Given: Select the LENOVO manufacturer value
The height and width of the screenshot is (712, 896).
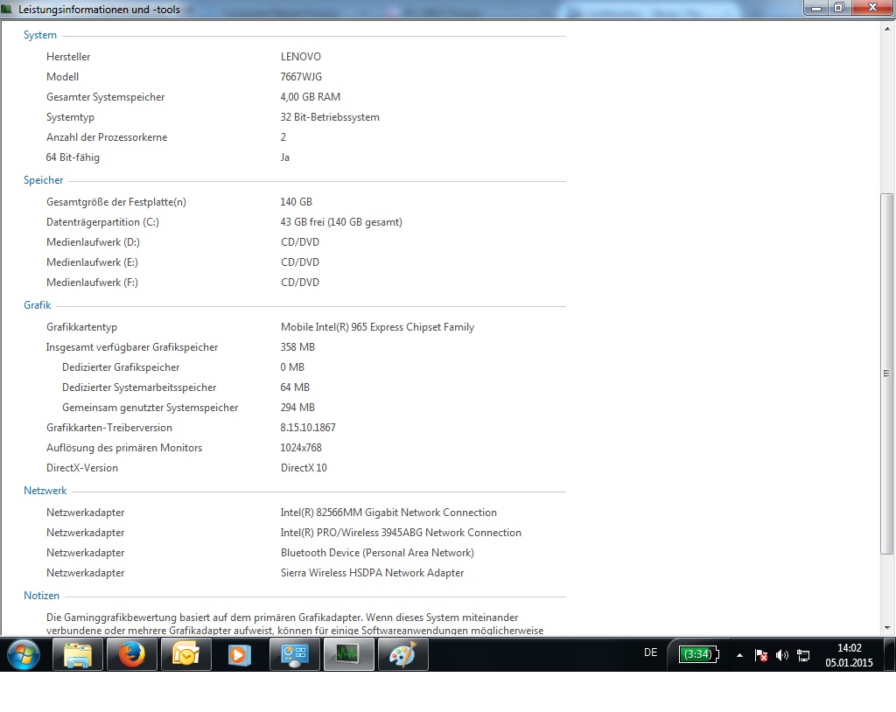Looking at the screenshot, I should (301, 57).
